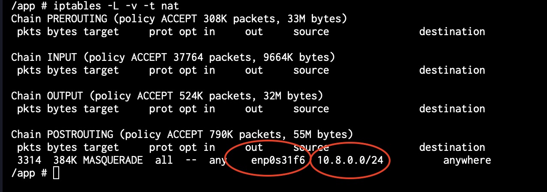Click the "all" protocol value in the rule
Screen dimensions: 547x192
pos(164,160)
